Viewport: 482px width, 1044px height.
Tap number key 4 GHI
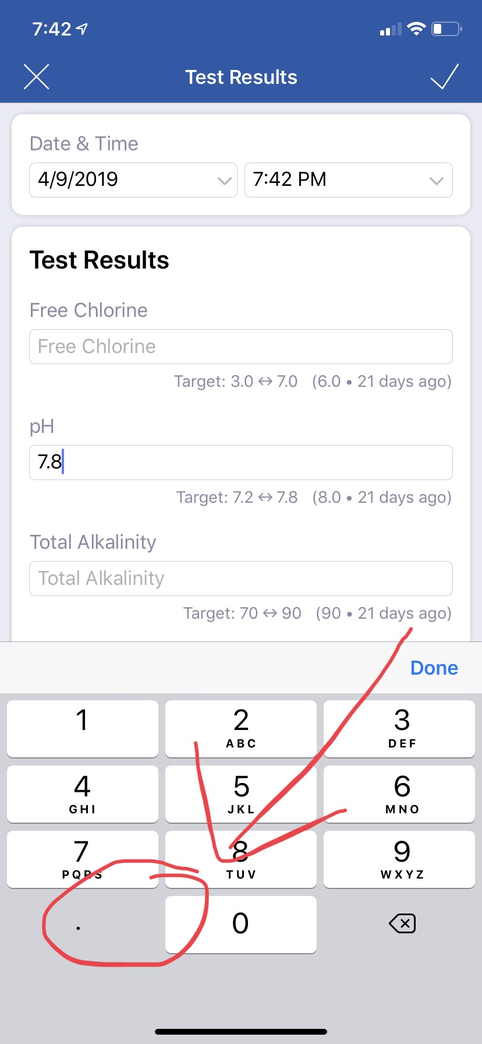(x=83, y=794)
